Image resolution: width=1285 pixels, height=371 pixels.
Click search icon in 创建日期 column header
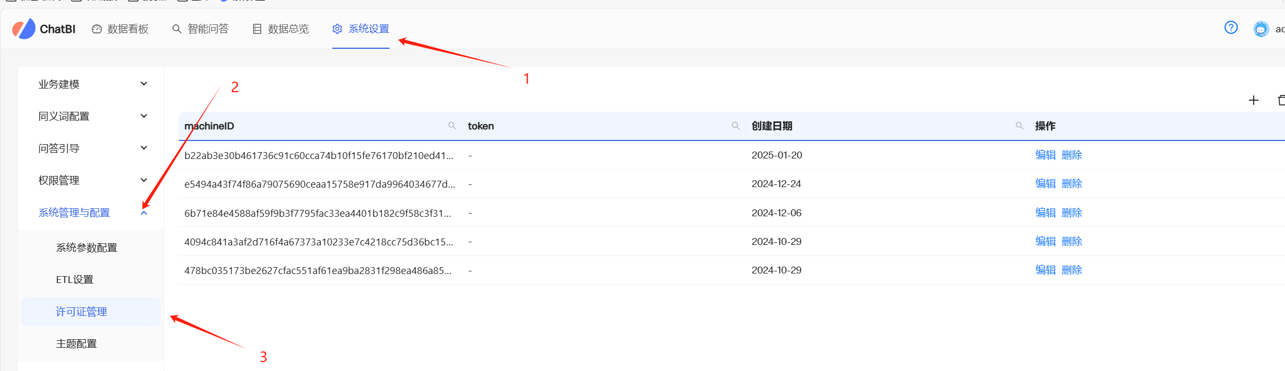1019,126
